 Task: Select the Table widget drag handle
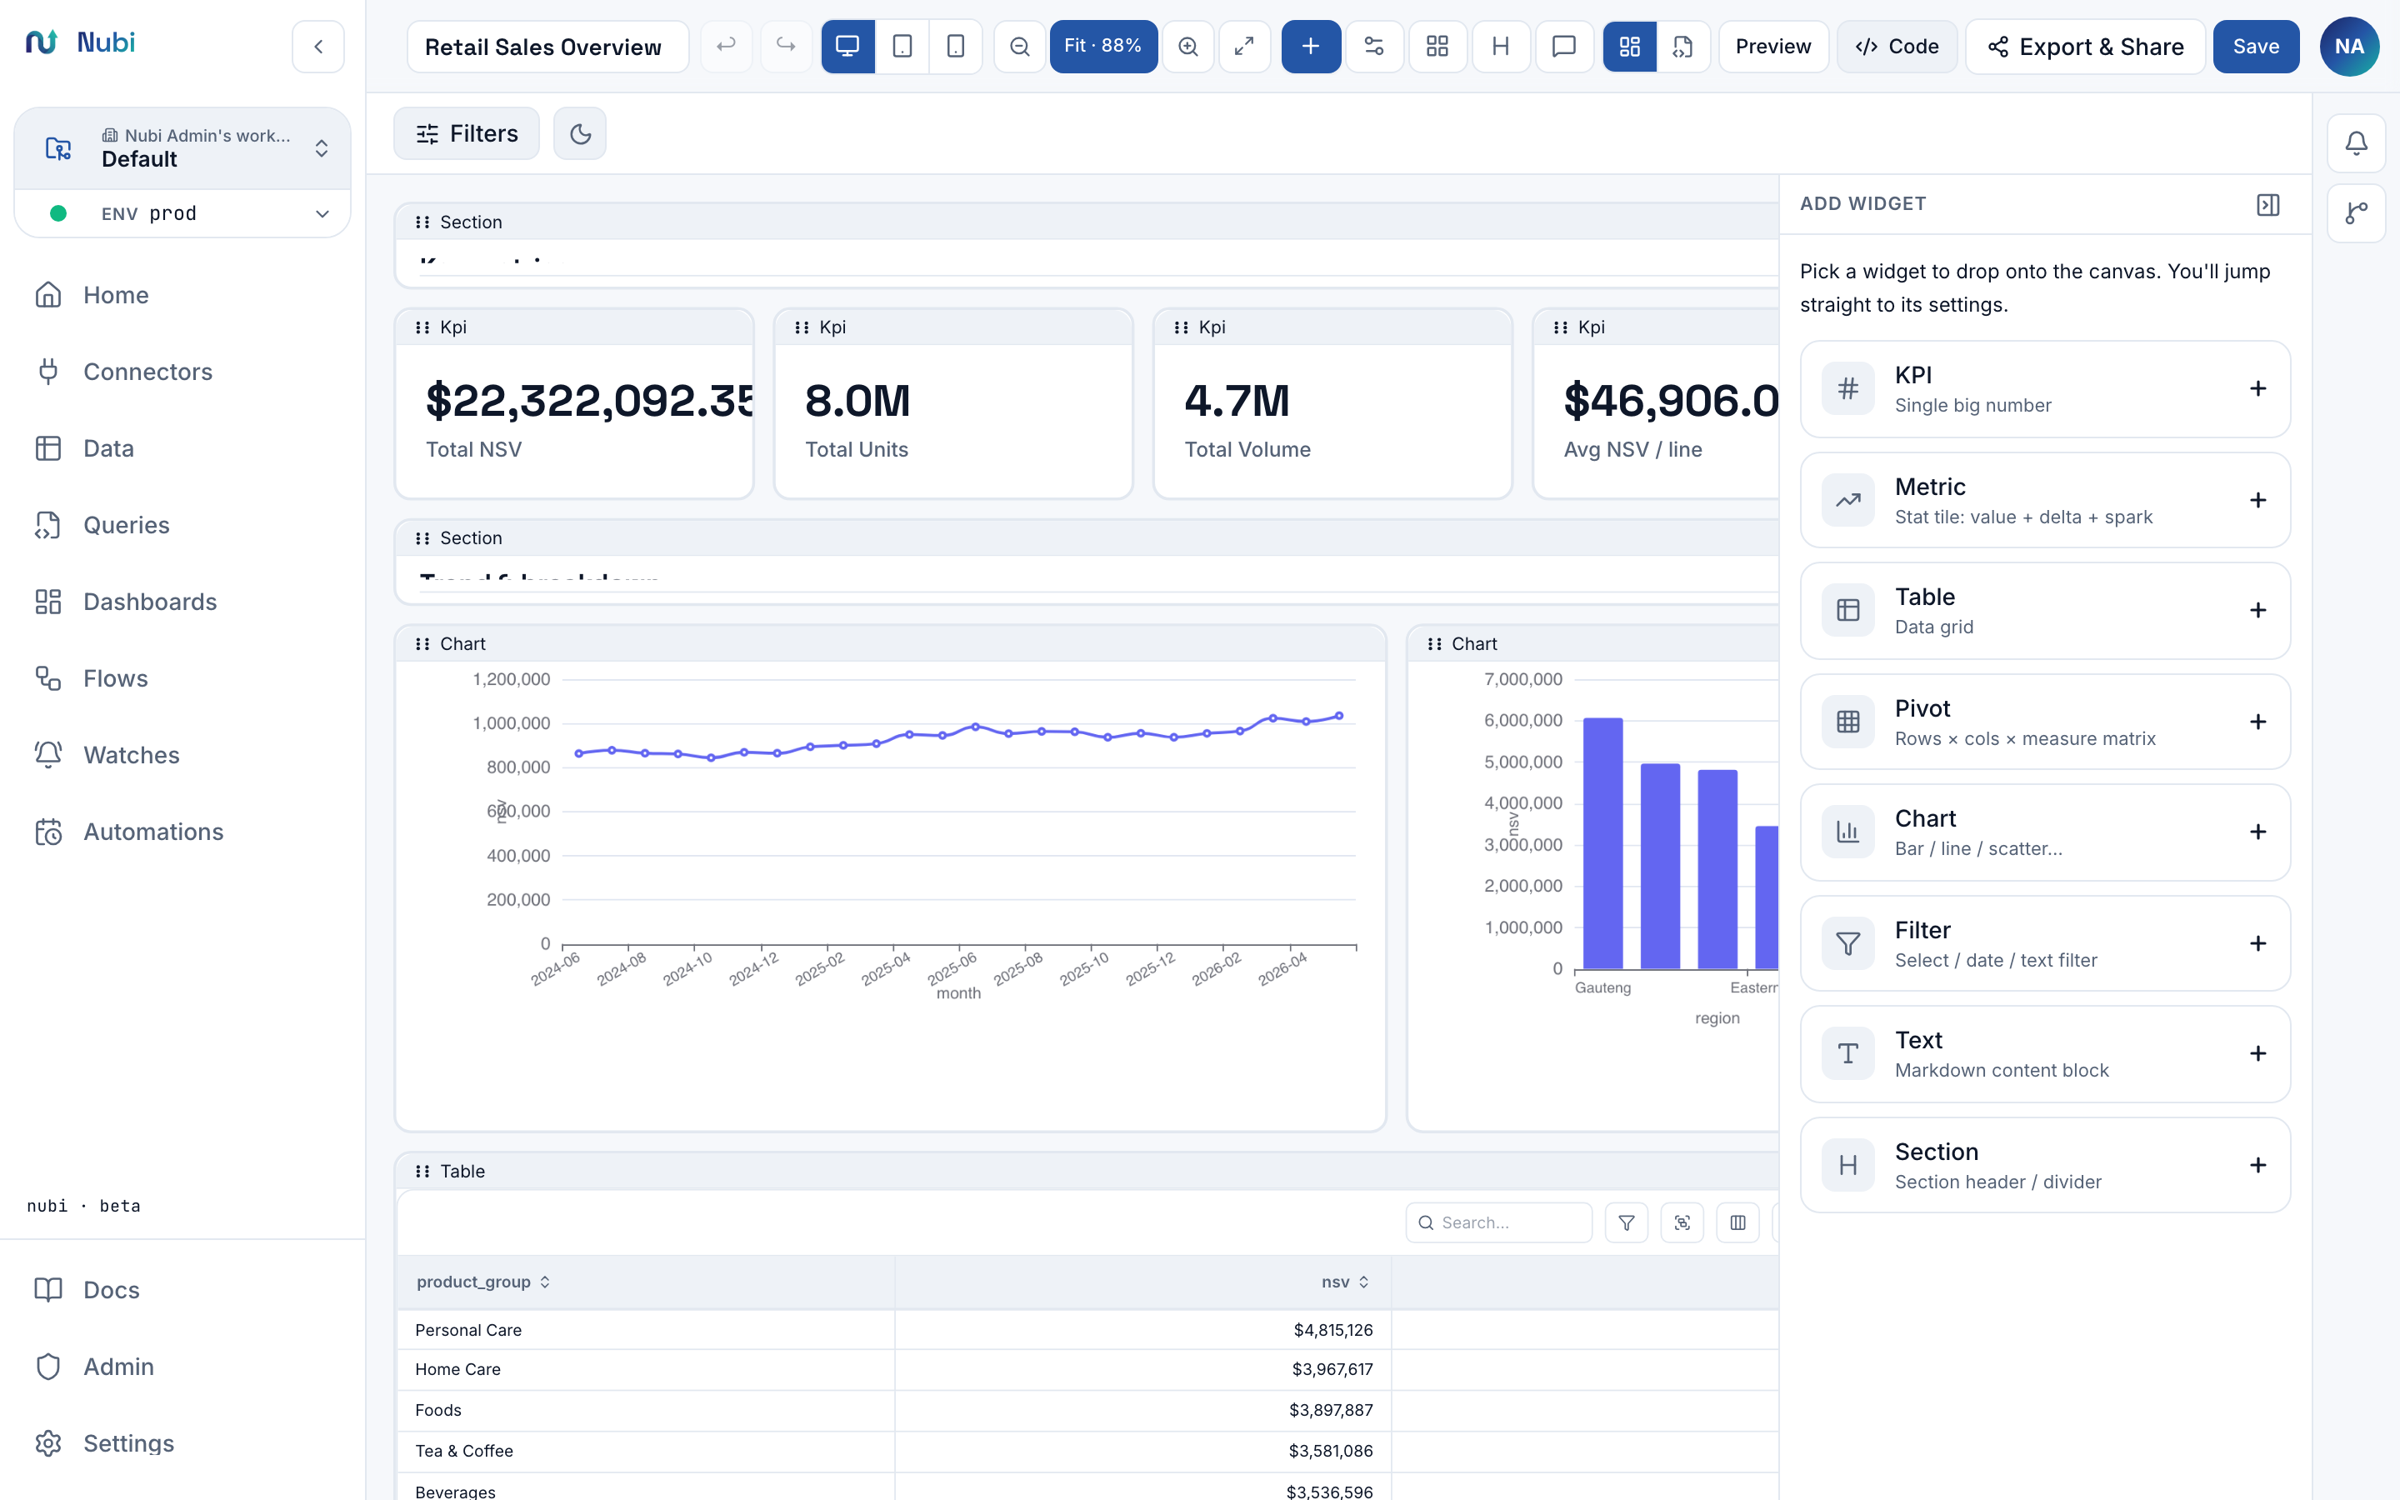tap(422, 1172)
